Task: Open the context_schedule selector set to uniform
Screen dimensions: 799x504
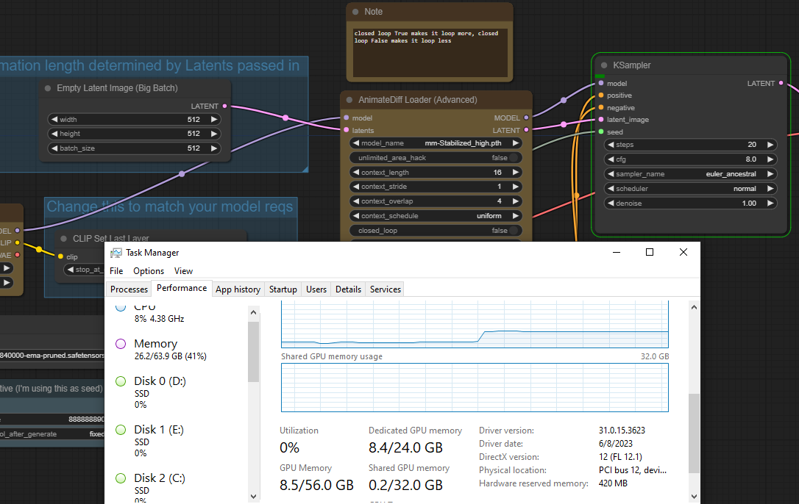Action: point(436,215)
